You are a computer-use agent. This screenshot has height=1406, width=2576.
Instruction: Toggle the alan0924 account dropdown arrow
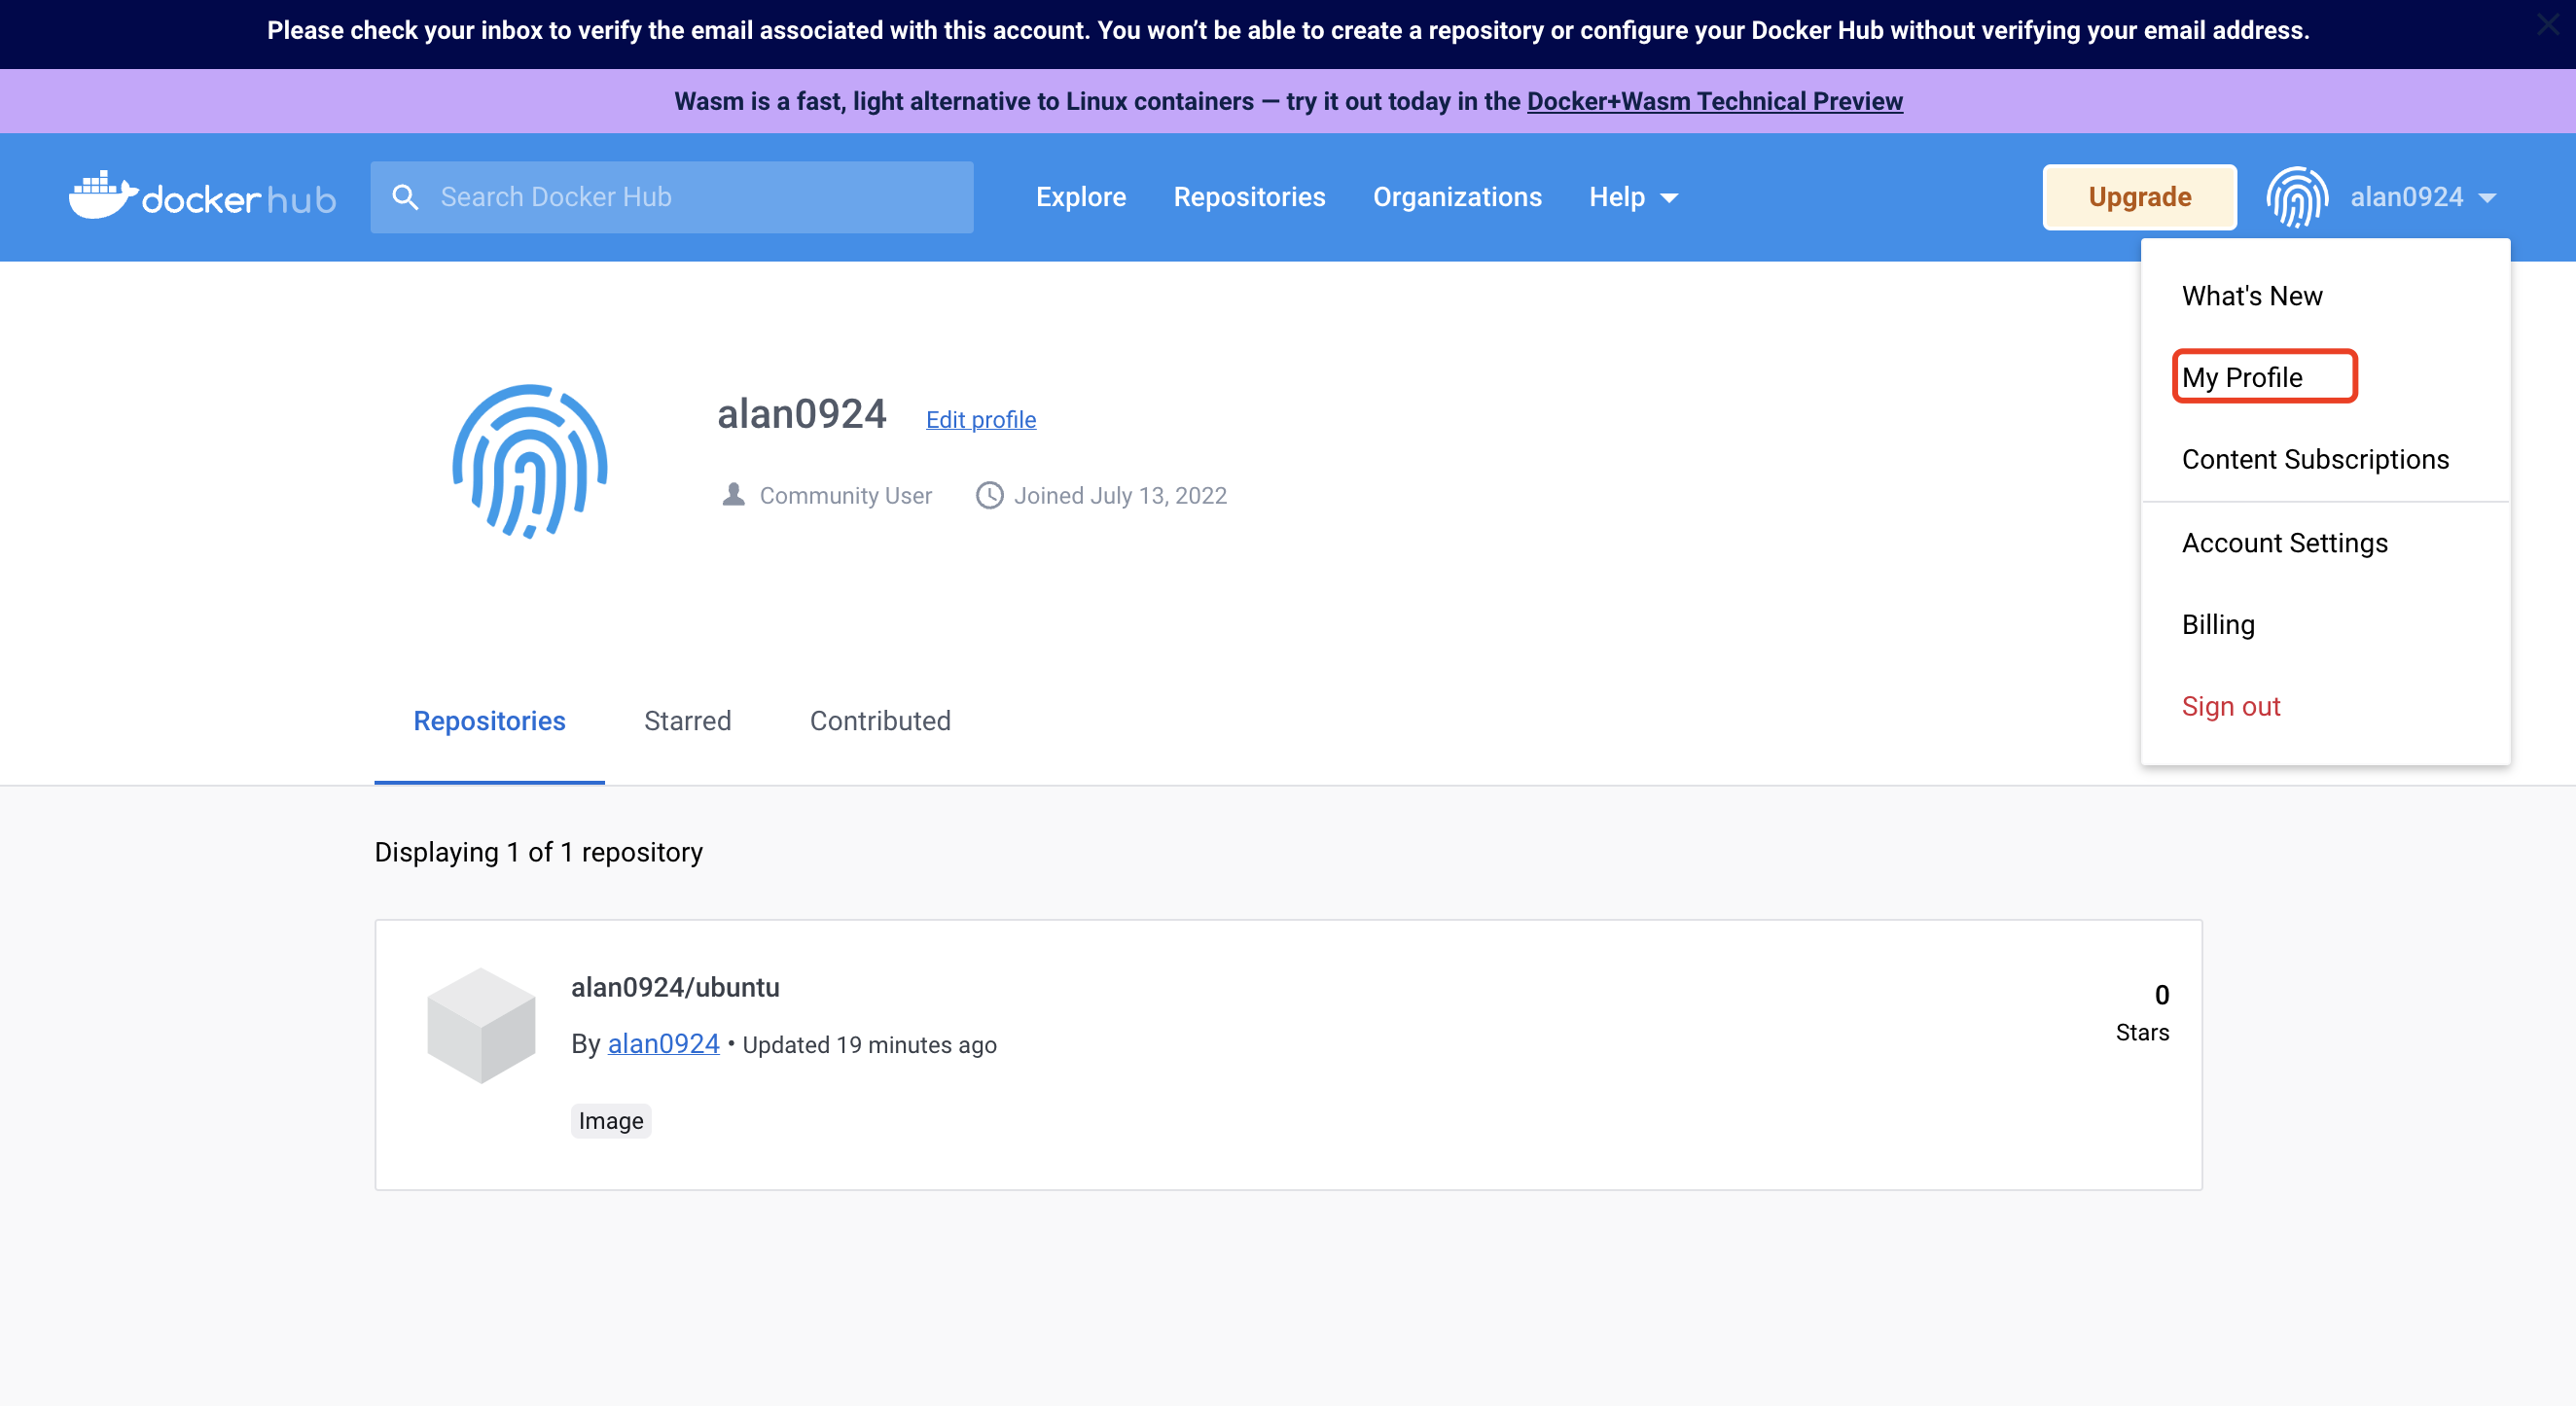point(2488,197)
